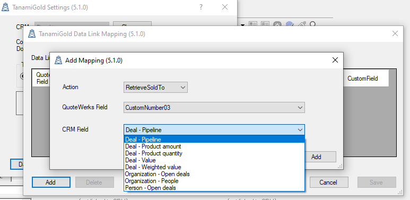Choose 'Deal - Weighted value' entry
The width and height of the screenshot is (410, 200).
pyautogui.click(x=214, y=167)
